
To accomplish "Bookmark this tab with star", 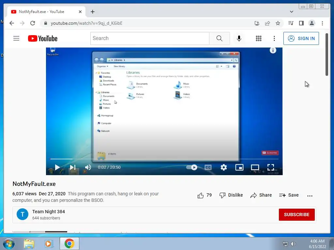I will click(278, 23).
